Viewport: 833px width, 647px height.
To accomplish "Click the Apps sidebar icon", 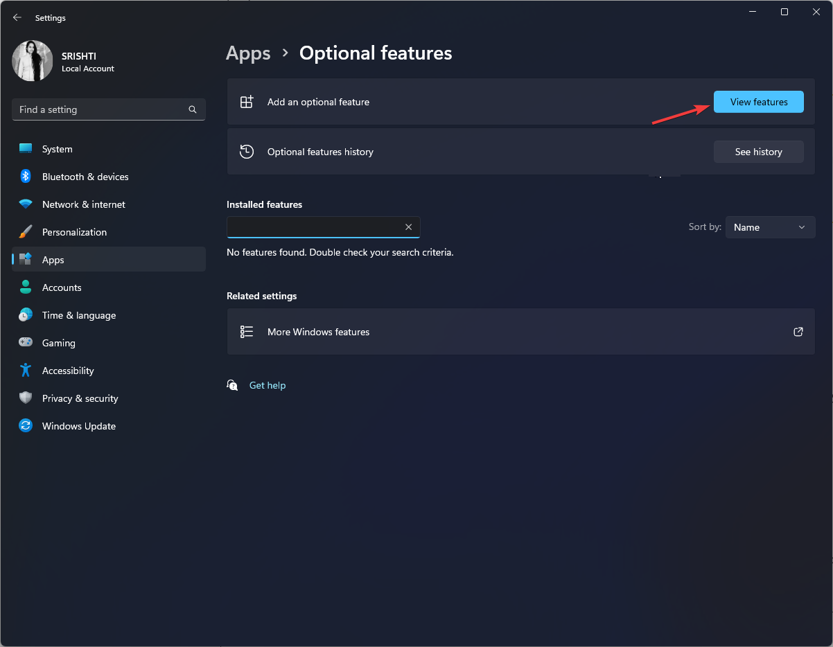I will point(26,260).
